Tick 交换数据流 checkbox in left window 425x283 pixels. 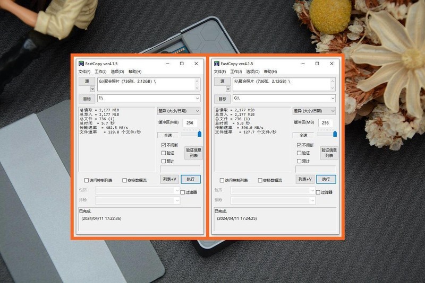click(x=124, y=180)
